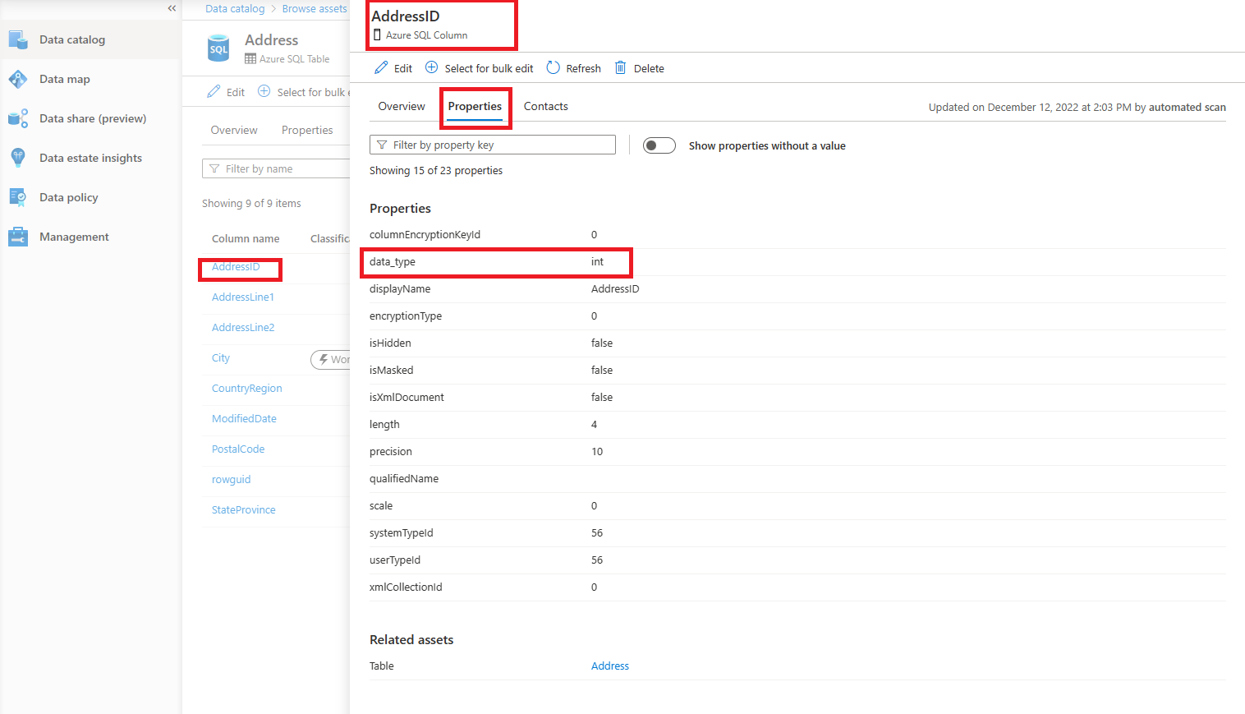Open Data catalog in the sidebar menu
The image size is (1245, 714).
(72, 39)
